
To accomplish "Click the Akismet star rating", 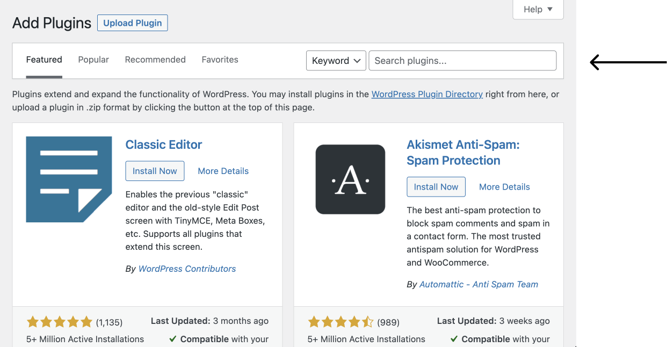I will [x=340, y=322].
